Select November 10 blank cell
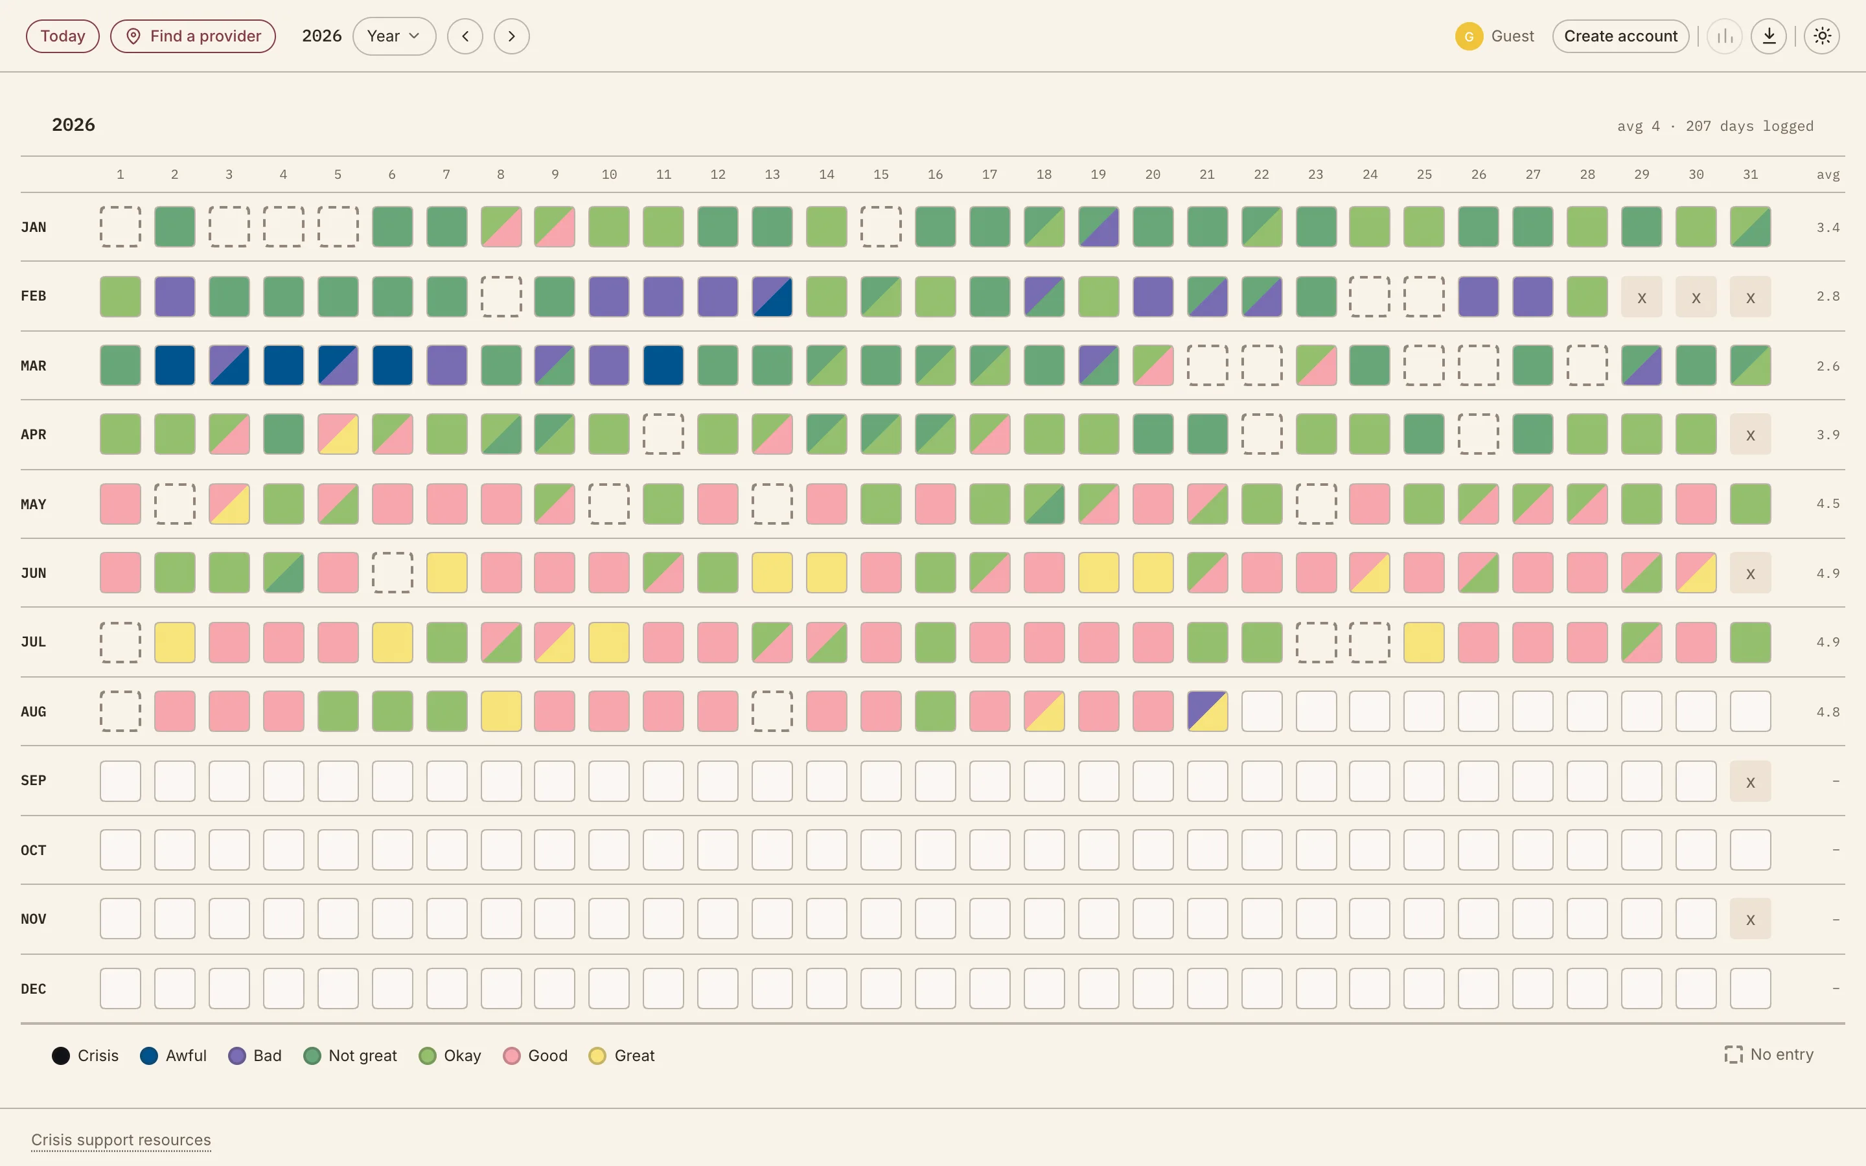The height and width of the screenshot is (1166, 1866). click(x=609, y=919)
